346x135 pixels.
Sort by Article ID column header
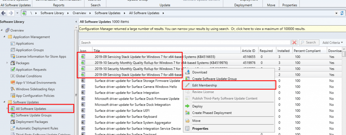[x=249, y=50]
